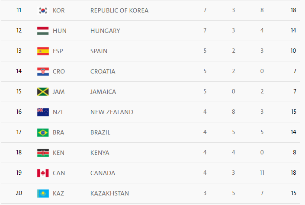
Task: Click the Republic of Korea flag icon
Action: tap(43, 10)
